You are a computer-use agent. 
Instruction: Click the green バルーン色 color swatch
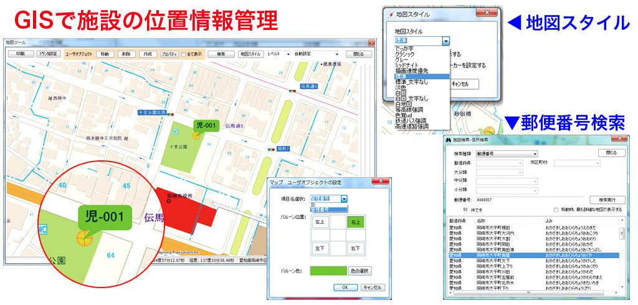point(328,271)
